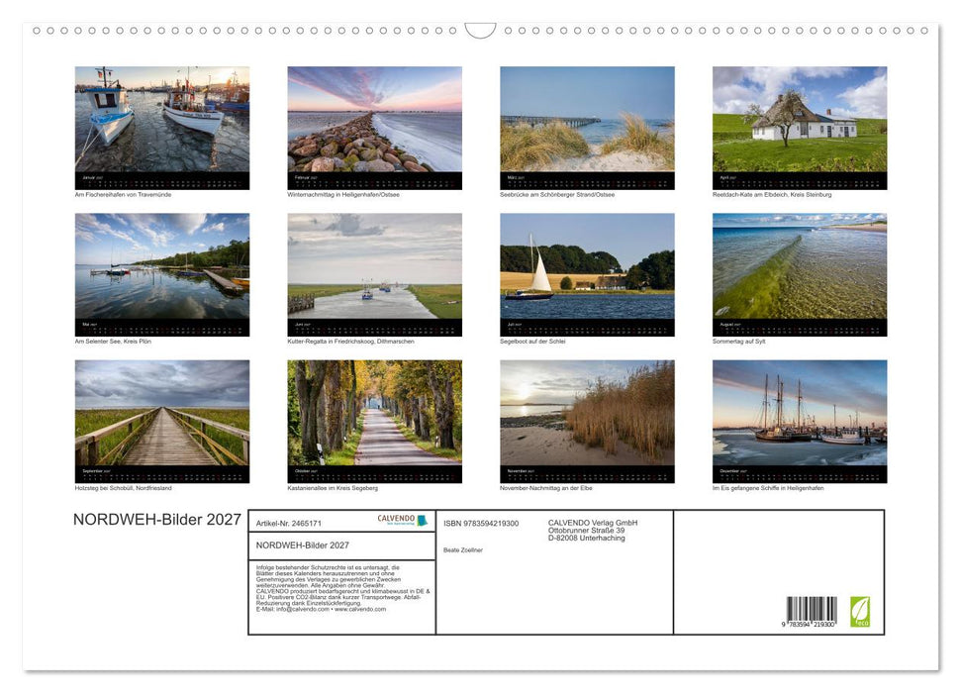The height and width of the screenshot is (693, 961).
Task: Click caption 'Seebrücke am Schönberger Strand/Ostsee'
Action: coord(557,194)
